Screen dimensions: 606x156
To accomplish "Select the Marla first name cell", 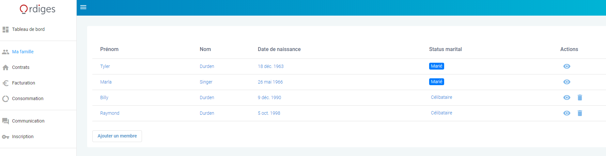I will (106, 82).
